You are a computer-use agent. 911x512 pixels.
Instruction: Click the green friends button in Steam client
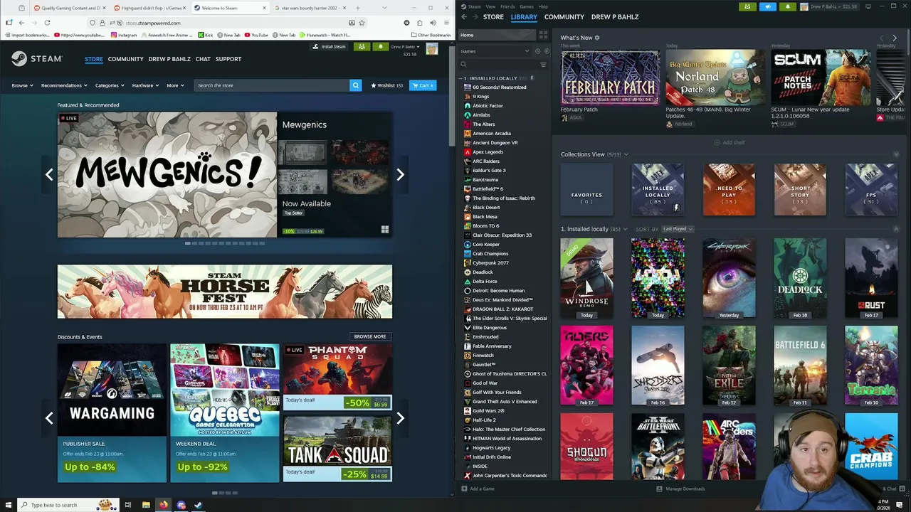click(747, 6)
